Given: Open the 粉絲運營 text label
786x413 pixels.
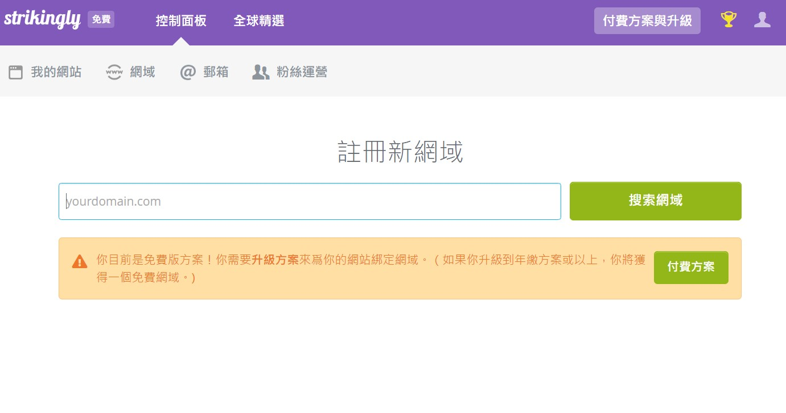Looking at the screenshot, I should (302, 72).
